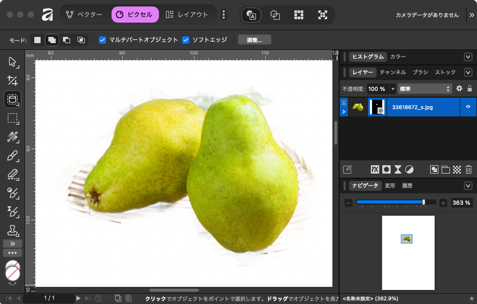Delete layer with the trash icon
The width and height of the screenshot is (477, 304).
468,169
